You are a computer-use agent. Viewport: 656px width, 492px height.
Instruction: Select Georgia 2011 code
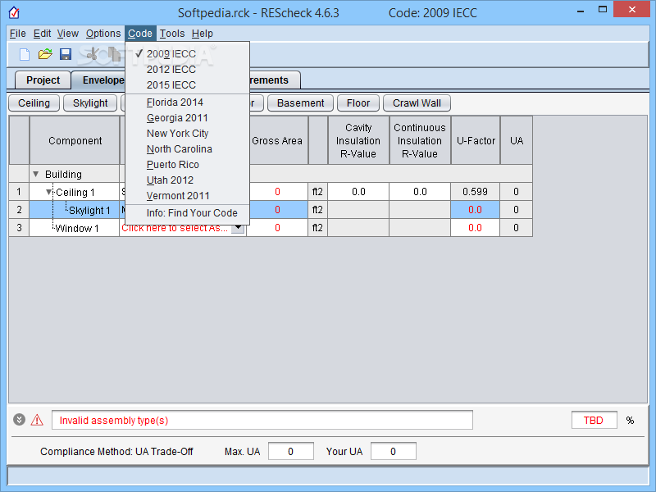[x=187, y=118]
